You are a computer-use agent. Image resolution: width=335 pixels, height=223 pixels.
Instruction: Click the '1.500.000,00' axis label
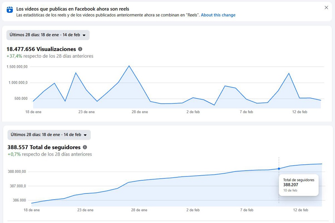[17, 66]
